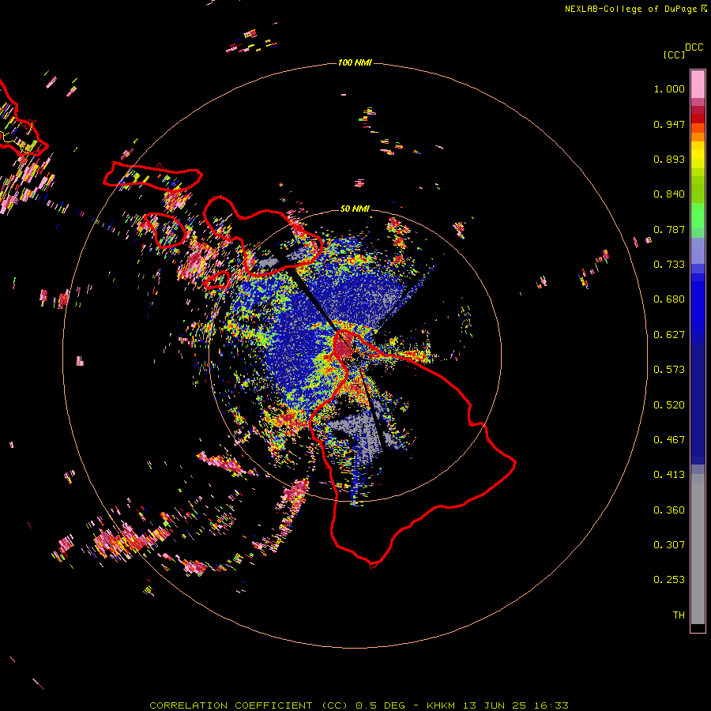The image size is (711, 711).
Task: Click the 0.733 scale value
Action: coord(669,265)
